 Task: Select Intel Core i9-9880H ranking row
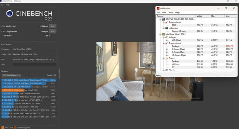(x=29, y=94)
